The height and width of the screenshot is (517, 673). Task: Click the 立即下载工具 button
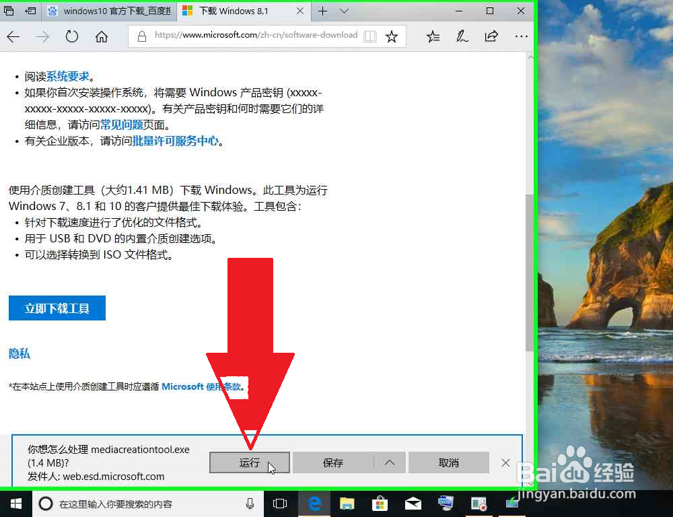(57, 308)
